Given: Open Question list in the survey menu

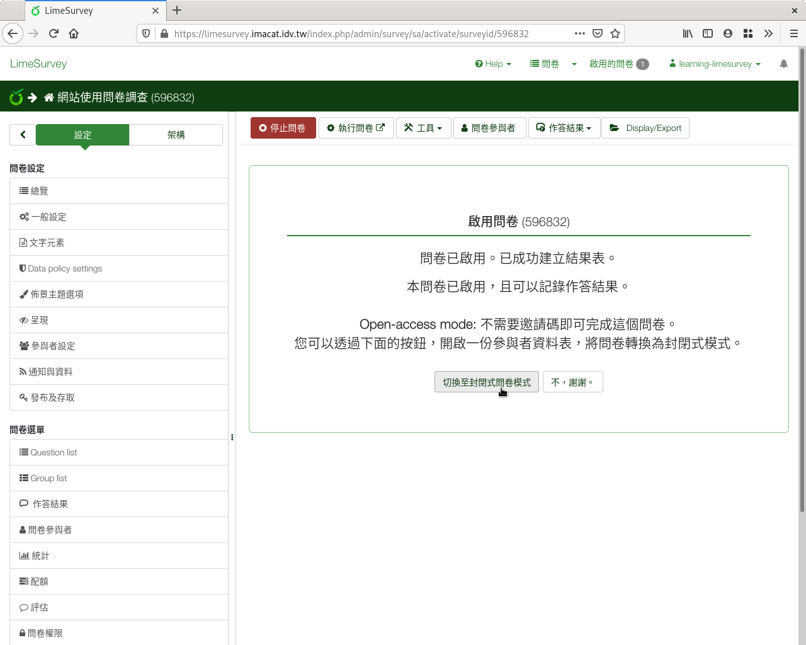Looking at the screenshot, I should pos(119,452).
